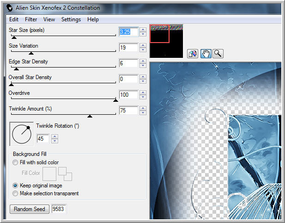This screenshot has height=223, width=285.
Task: Click the Edge Star Density slider handle
Action: (x=16, y=69)
